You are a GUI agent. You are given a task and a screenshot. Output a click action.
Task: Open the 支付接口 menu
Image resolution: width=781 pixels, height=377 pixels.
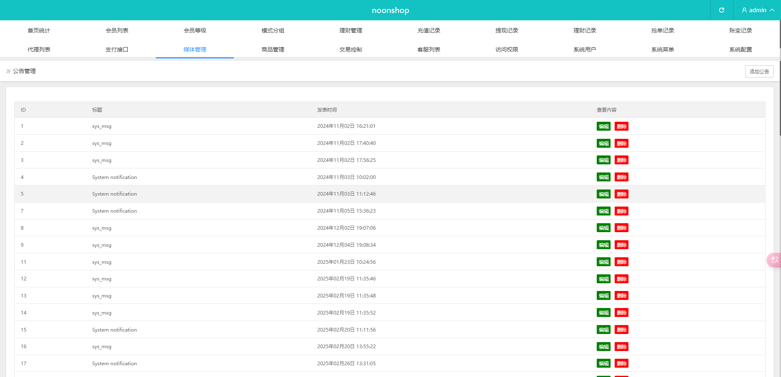pos(117,50)
